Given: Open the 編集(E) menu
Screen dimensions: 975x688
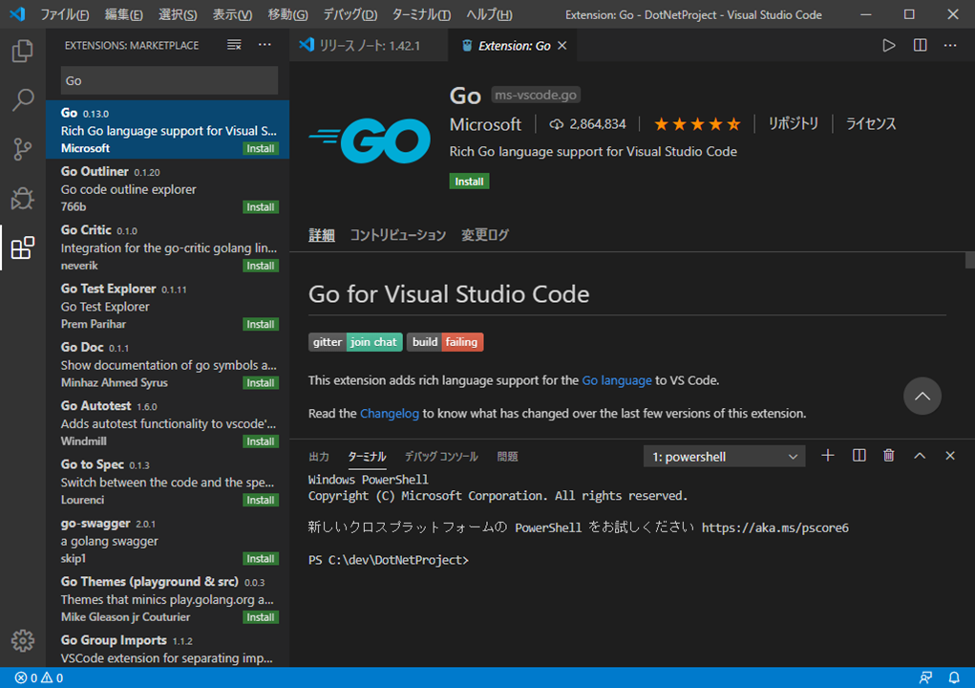Looking at the screenshot, I should (x=124, y=14).
